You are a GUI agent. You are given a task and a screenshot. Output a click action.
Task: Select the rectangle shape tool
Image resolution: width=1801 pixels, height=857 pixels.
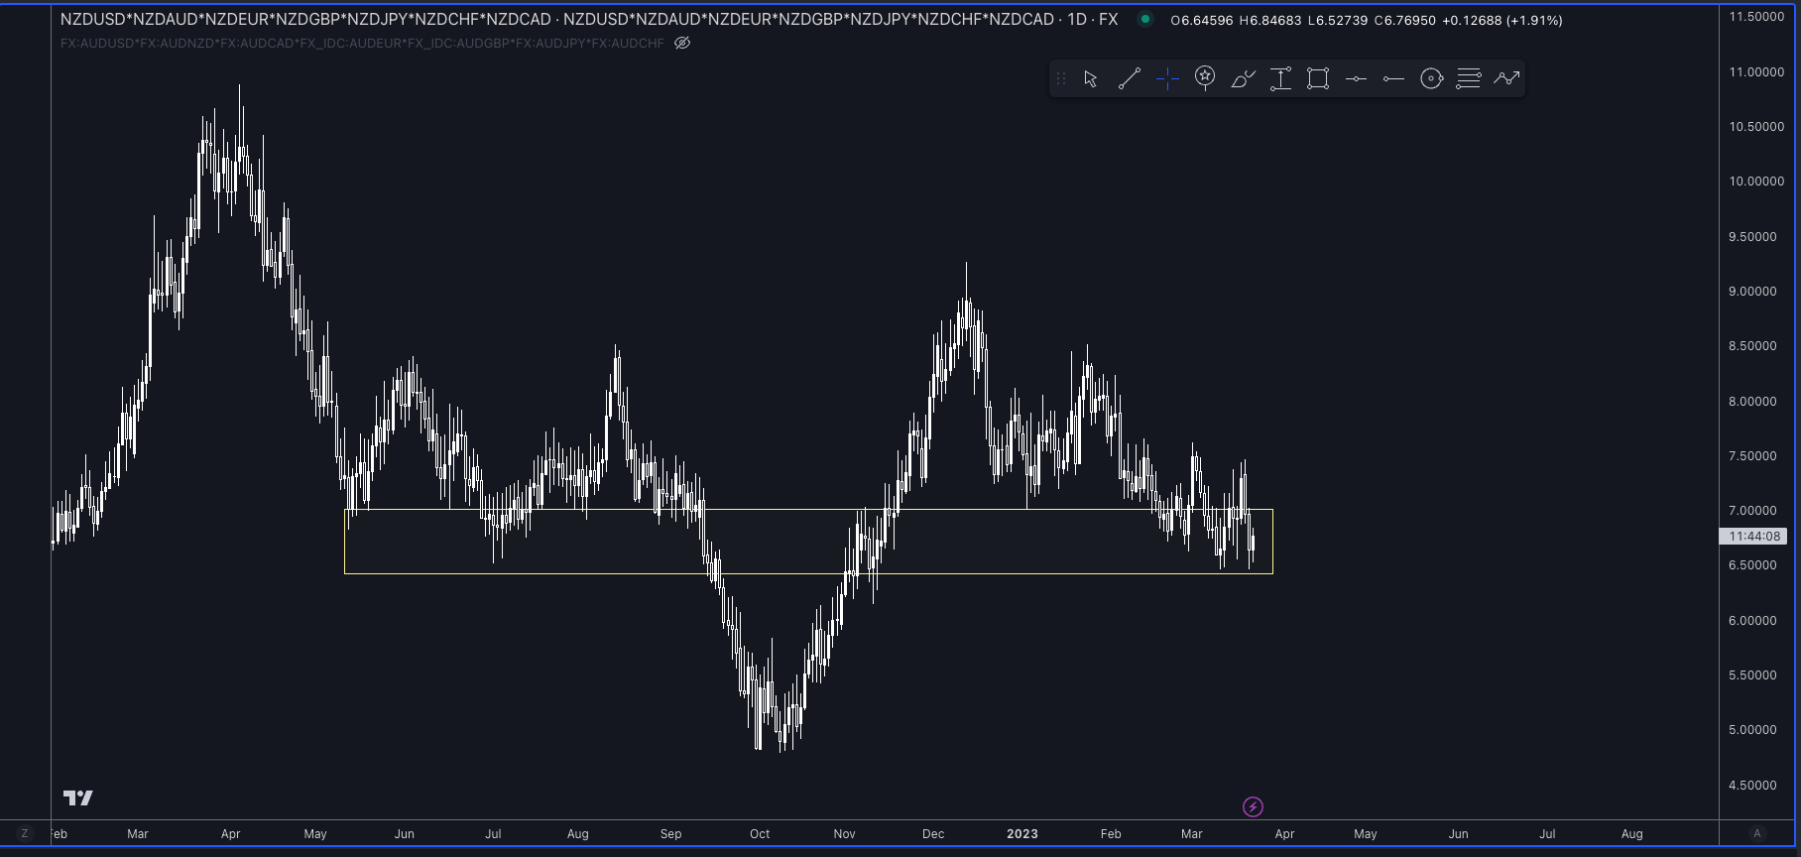click(x=1318, y=79)
